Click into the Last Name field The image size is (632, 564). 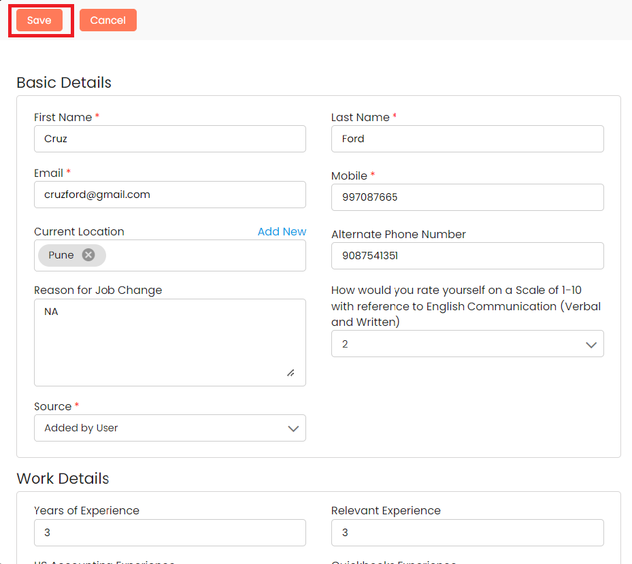coord(467,139)
